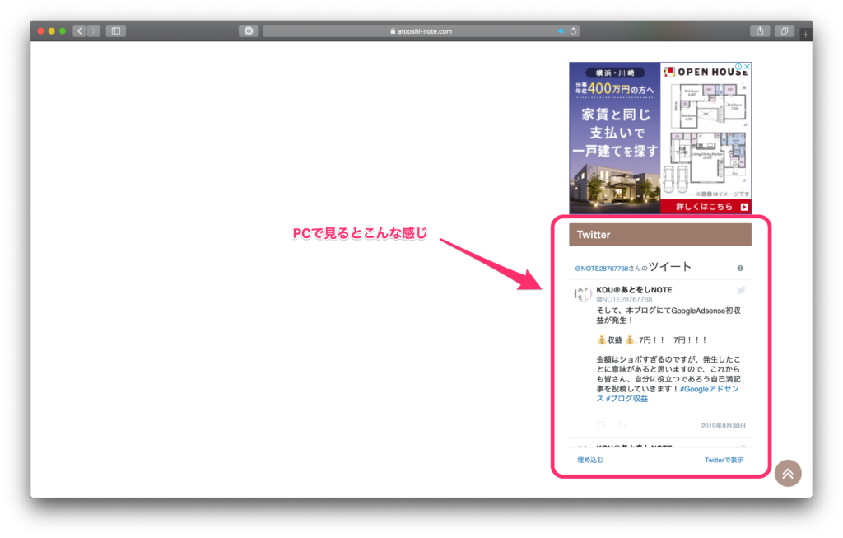Click the Twitter bird icon on tweet
This screenshot has height=538, width=843.
741,290
